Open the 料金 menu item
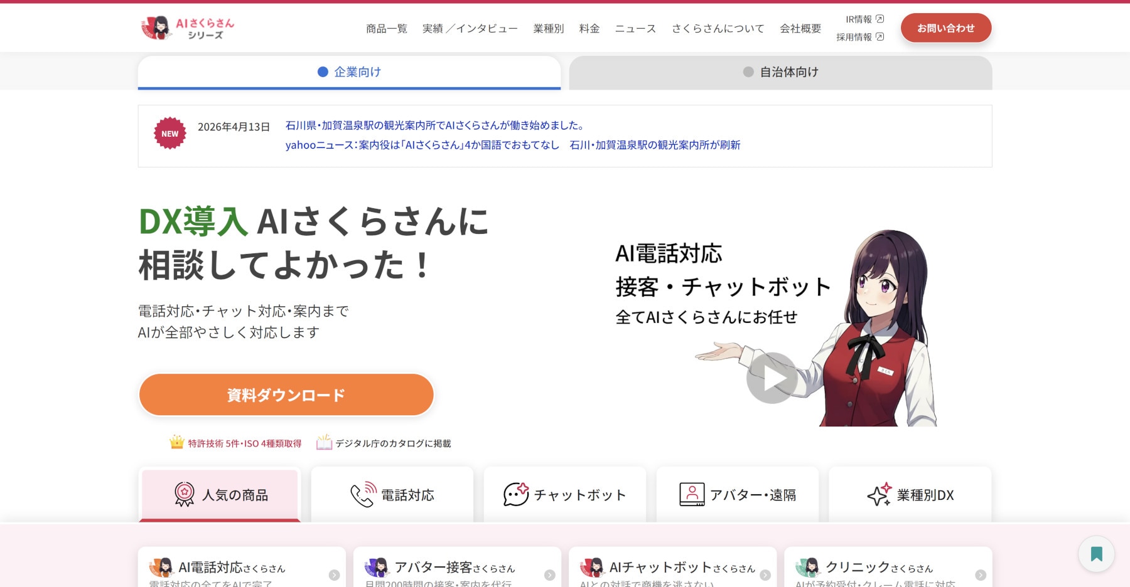The image size is (1130, 587). [589, 29]
